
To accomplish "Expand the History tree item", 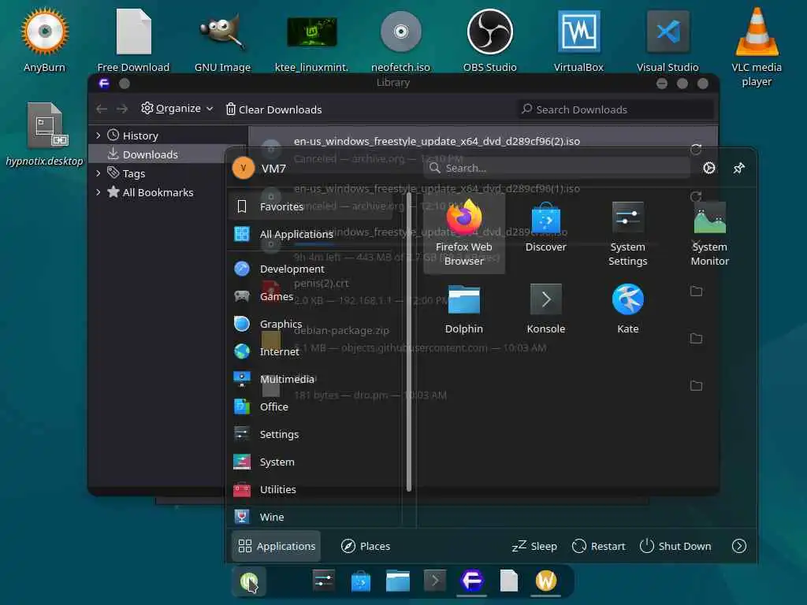I will pos(99,135).
